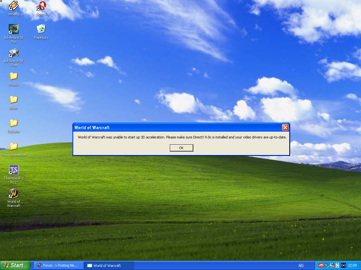
Task: Select the Mine dokumenter folder
Action: 13,149
